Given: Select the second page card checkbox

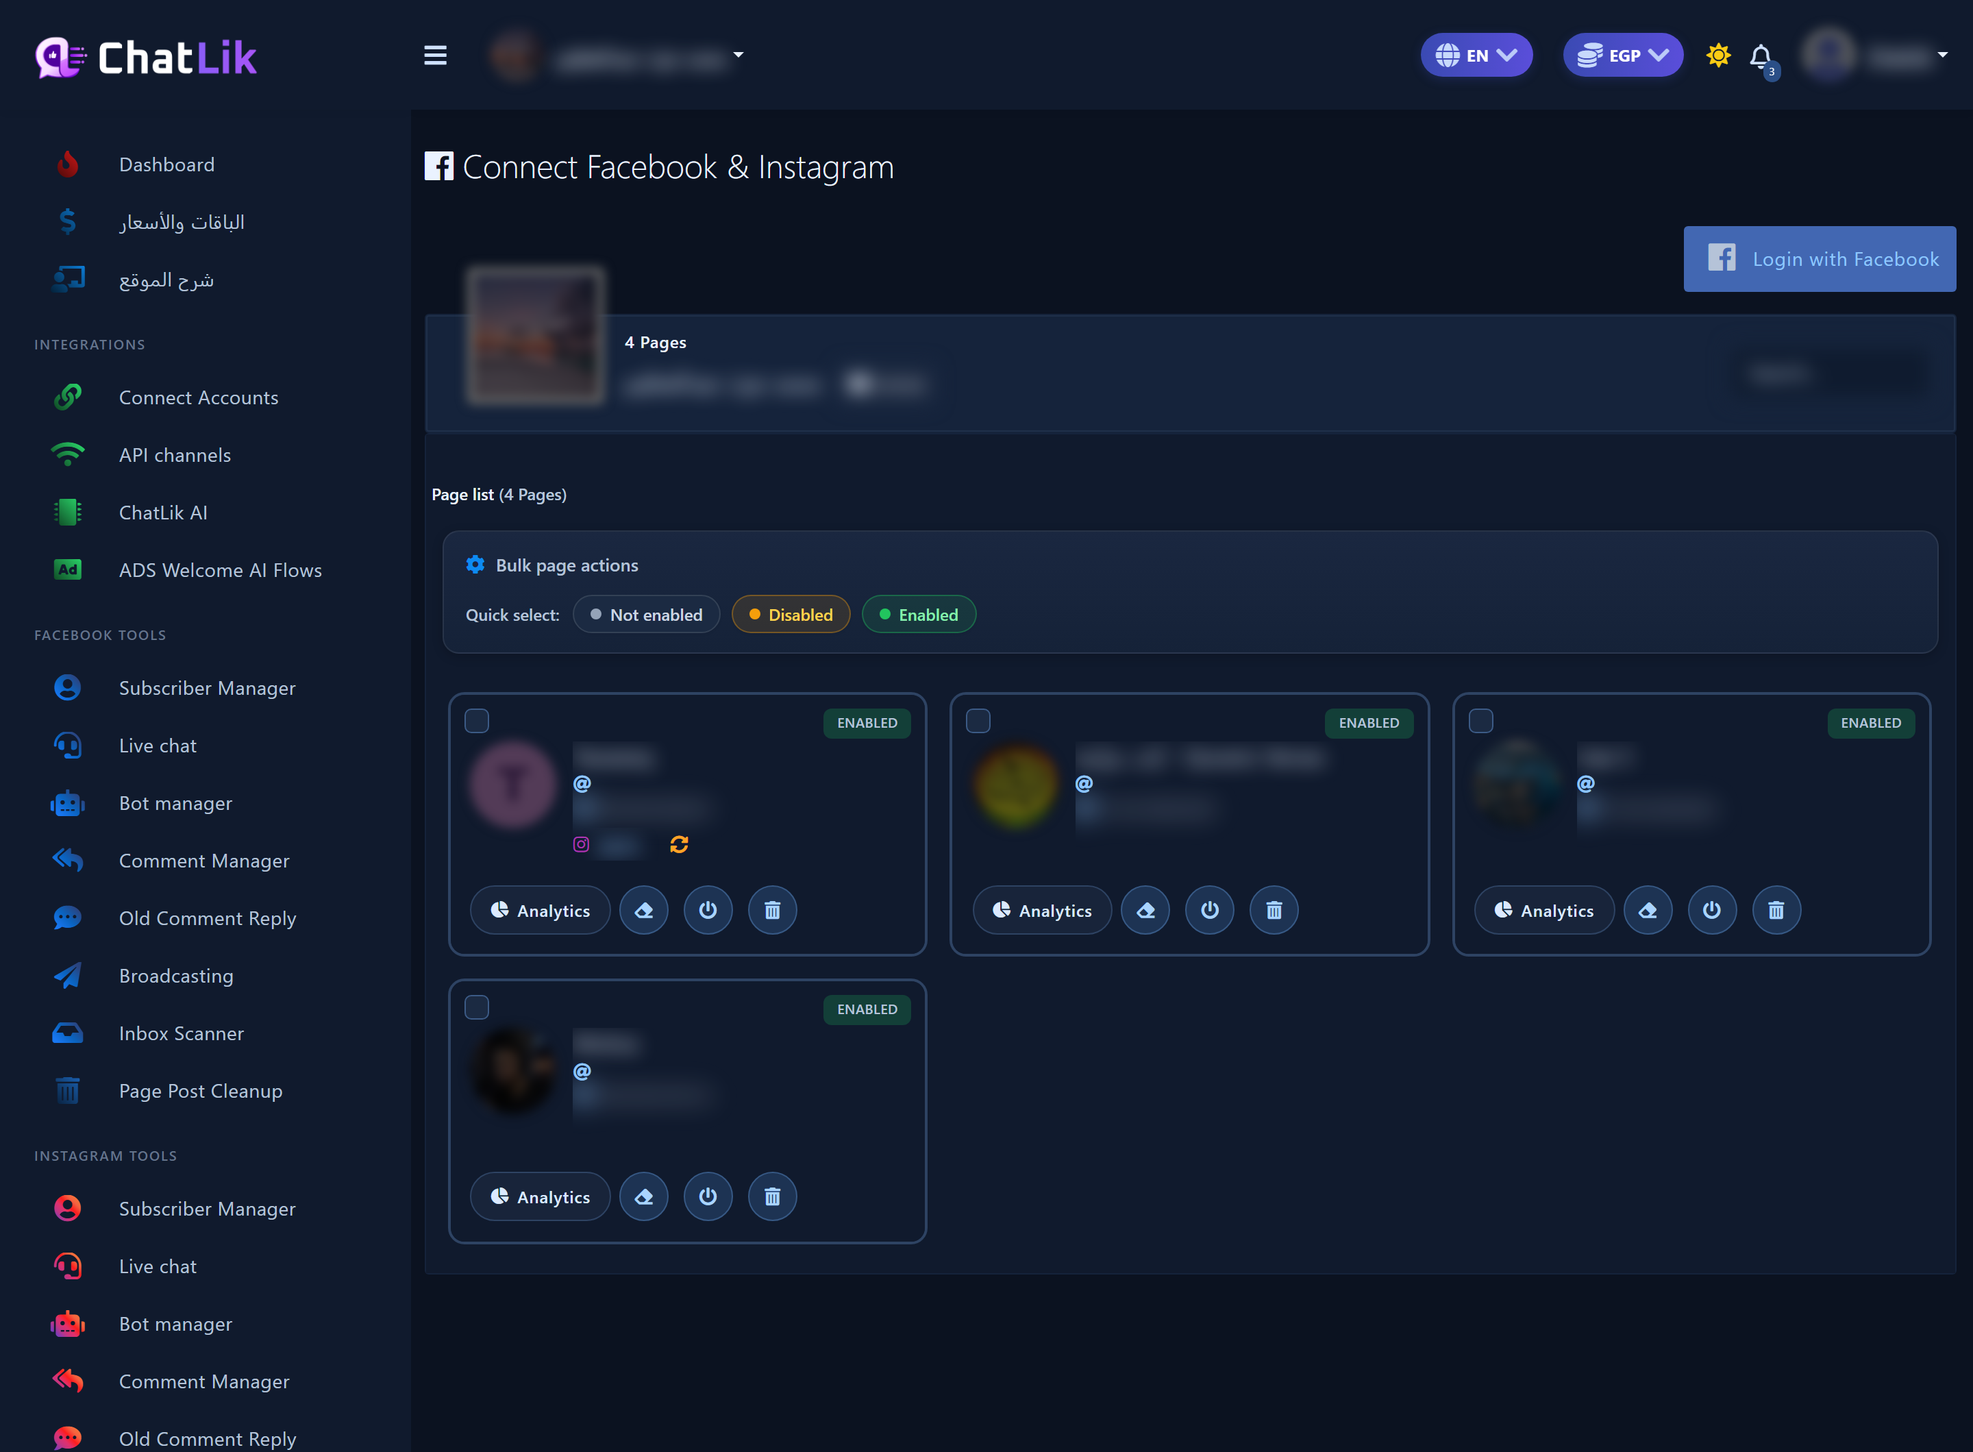Looking at the screenshot, I should pyautogui.click(x=978, y=721).
